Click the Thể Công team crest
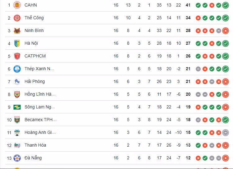 pos(17,18)
